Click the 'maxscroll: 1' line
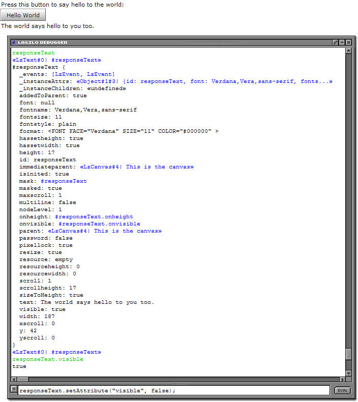Viewport: 358px width, 402px height. (41, 195)
